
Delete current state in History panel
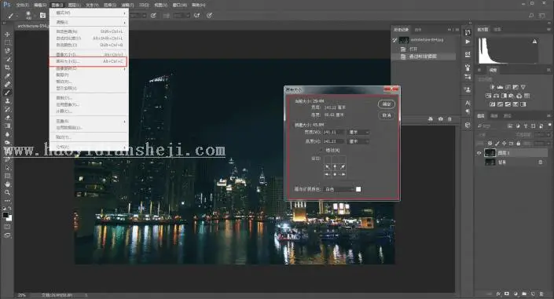(x=449, y=119)
